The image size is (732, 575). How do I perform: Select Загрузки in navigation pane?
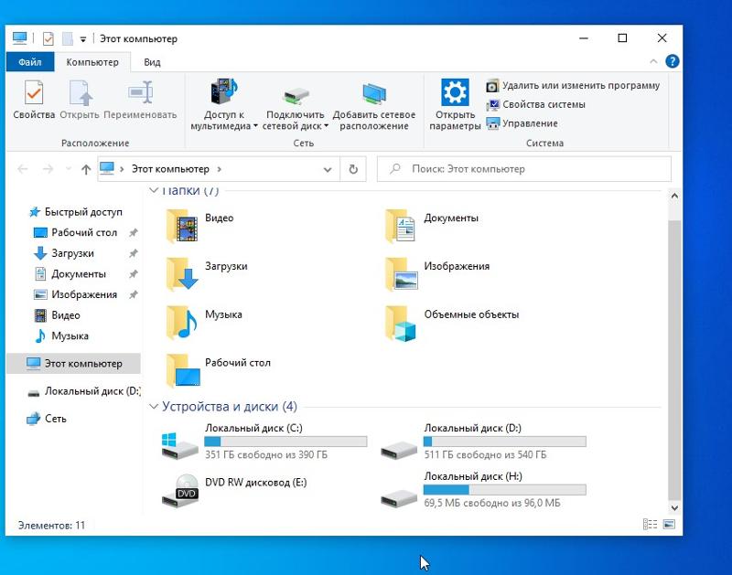64,253
